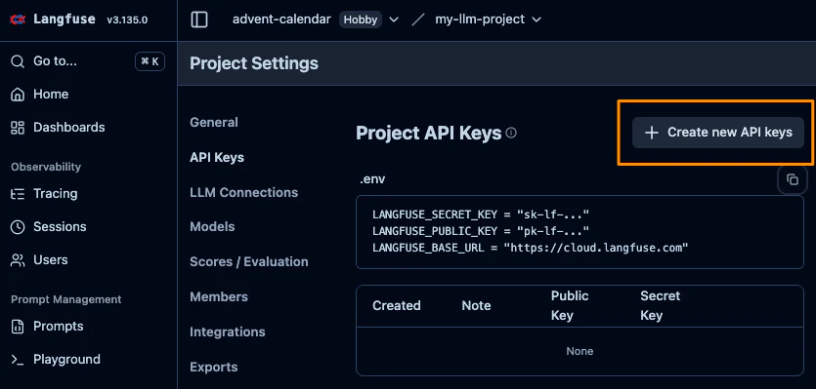Click the Dashboards grid icon
The height and width of the screenshot is (389, 816).
[18, 128]
